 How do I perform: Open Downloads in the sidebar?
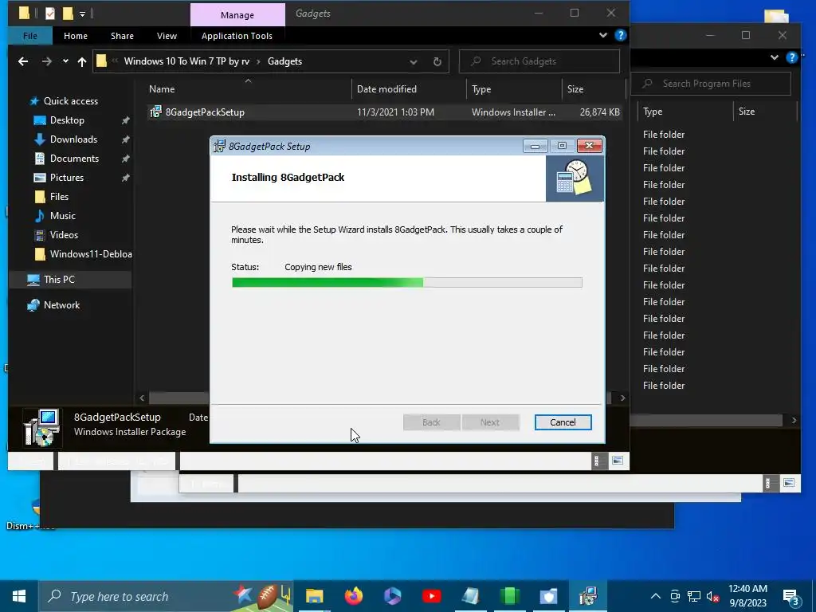73,139
